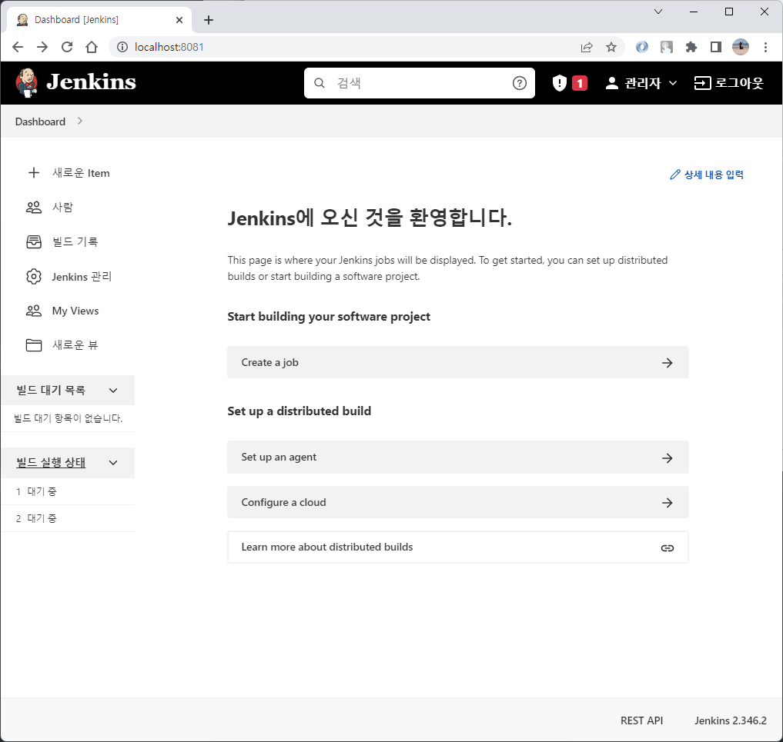Click the Jenkins 2.346.2 version link
This screenshot has height=742, width=783.
(730, 720)
